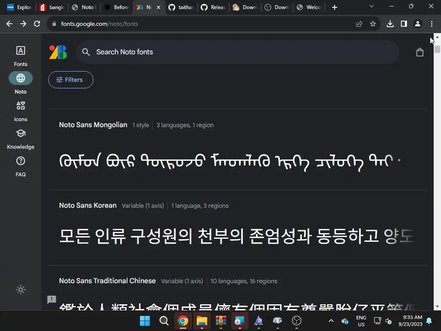Image resolution: width=441 pixels, height=331 pixels.
Task: Switch to the taithan GitHub tab
Action: [x=181, y=7]
